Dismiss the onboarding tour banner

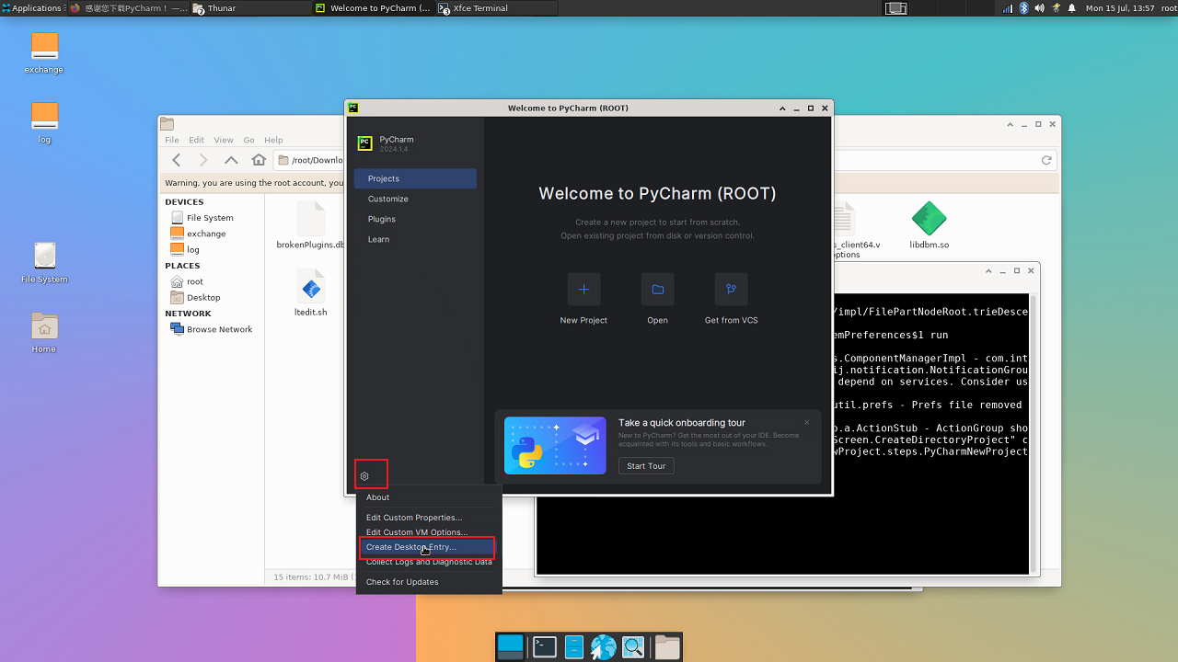pyautogui.click(x=806, y=423)
